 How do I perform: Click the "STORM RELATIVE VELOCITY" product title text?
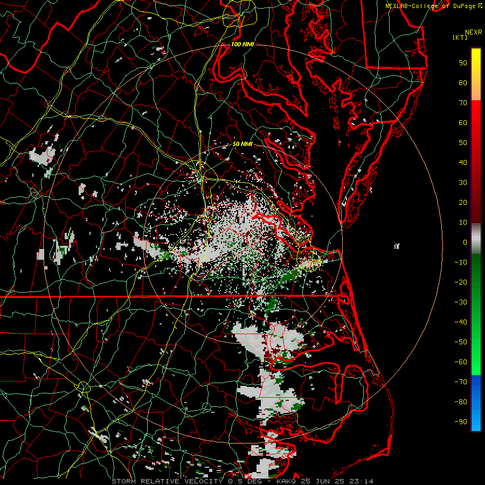pyautogui.click(x=168, y=481)
